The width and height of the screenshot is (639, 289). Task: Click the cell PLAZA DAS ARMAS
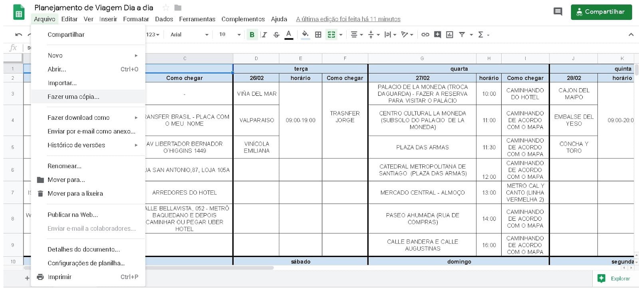coord(422,147)
